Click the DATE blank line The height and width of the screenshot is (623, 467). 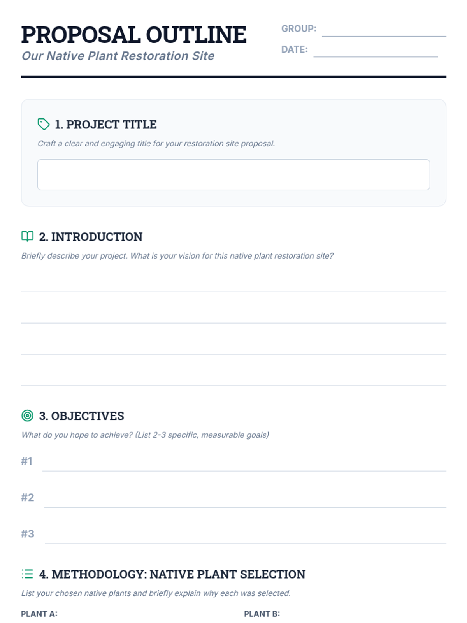click(376, 52)
